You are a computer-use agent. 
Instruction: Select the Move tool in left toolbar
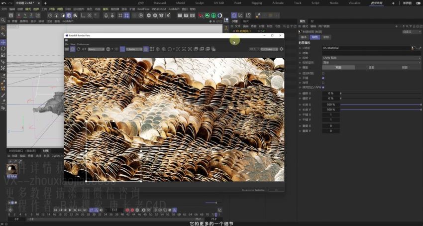coord(3,42)
